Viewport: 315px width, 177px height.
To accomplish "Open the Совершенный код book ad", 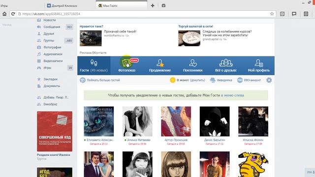I will [55, 131].
